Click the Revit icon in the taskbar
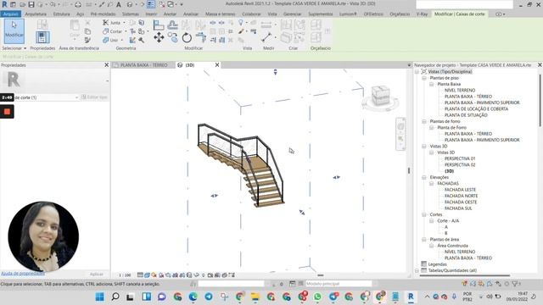The image size is (543, 305). pyautogui.click(x=411, y=297)
